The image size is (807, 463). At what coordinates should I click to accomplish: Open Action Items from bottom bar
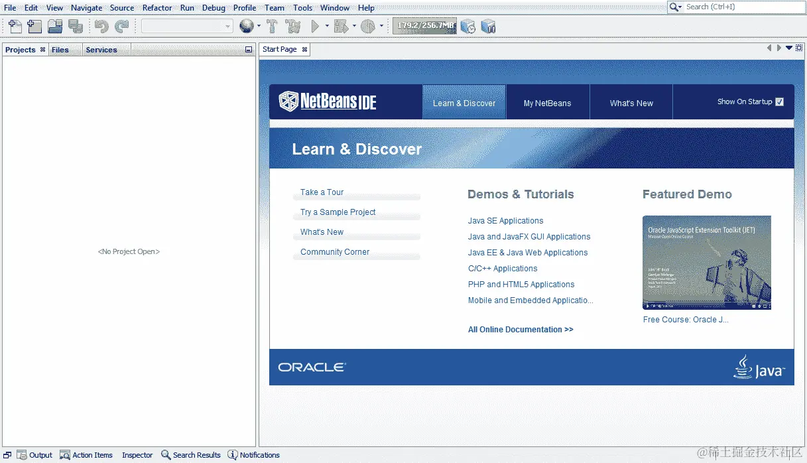tap(86, 455)
